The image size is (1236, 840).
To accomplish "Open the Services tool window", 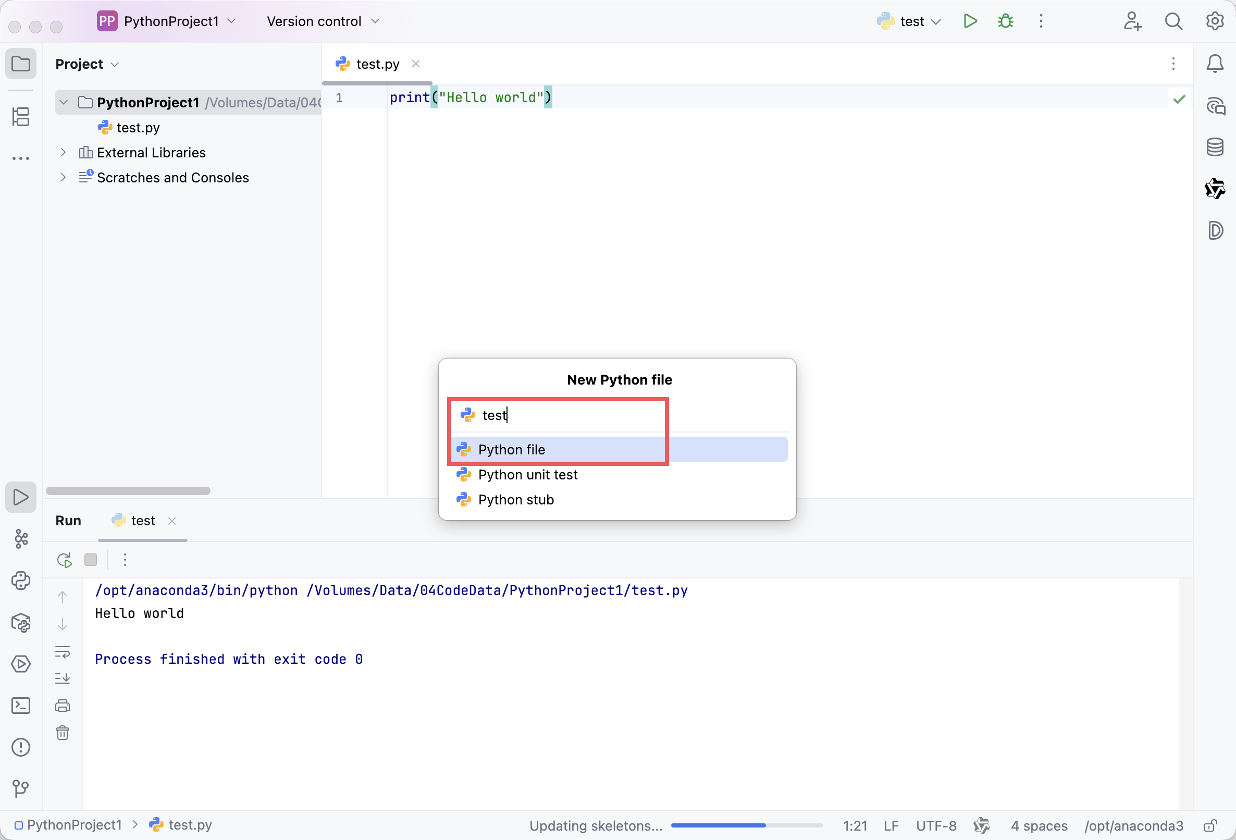I will [x=21, y=664].
